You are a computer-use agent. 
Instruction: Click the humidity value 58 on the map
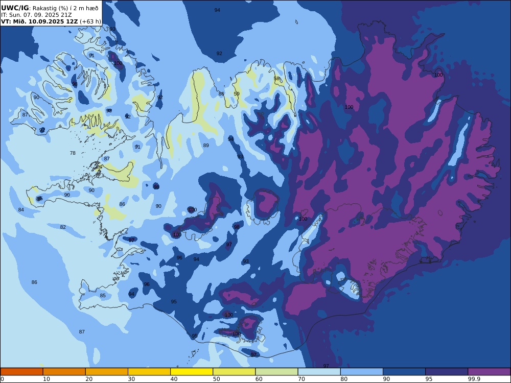[276, 78]
